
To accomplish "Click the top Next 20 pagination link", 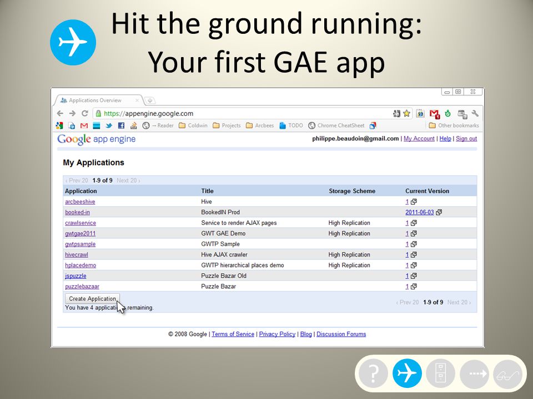I will pyautogui.click(x=128, y=181).
